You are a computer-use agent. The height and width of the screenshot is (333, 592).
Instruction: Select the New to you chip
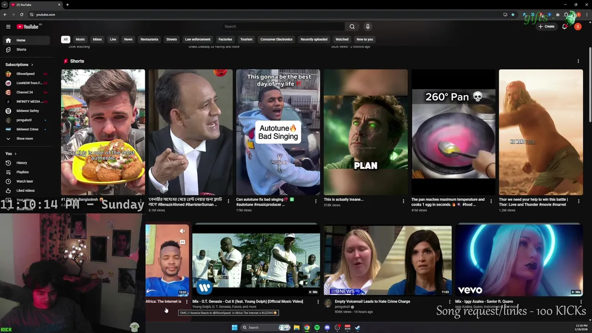click(364, 39)
